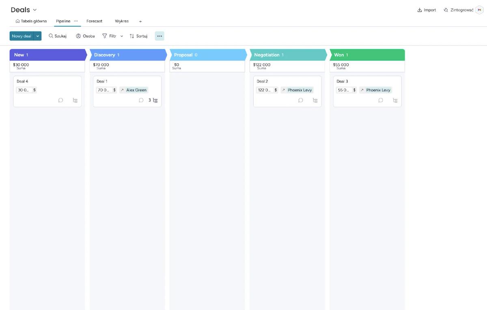This screenshot has height=310, width=487.
Task: Click the $55 000 sum in Won
Action: 341,65
